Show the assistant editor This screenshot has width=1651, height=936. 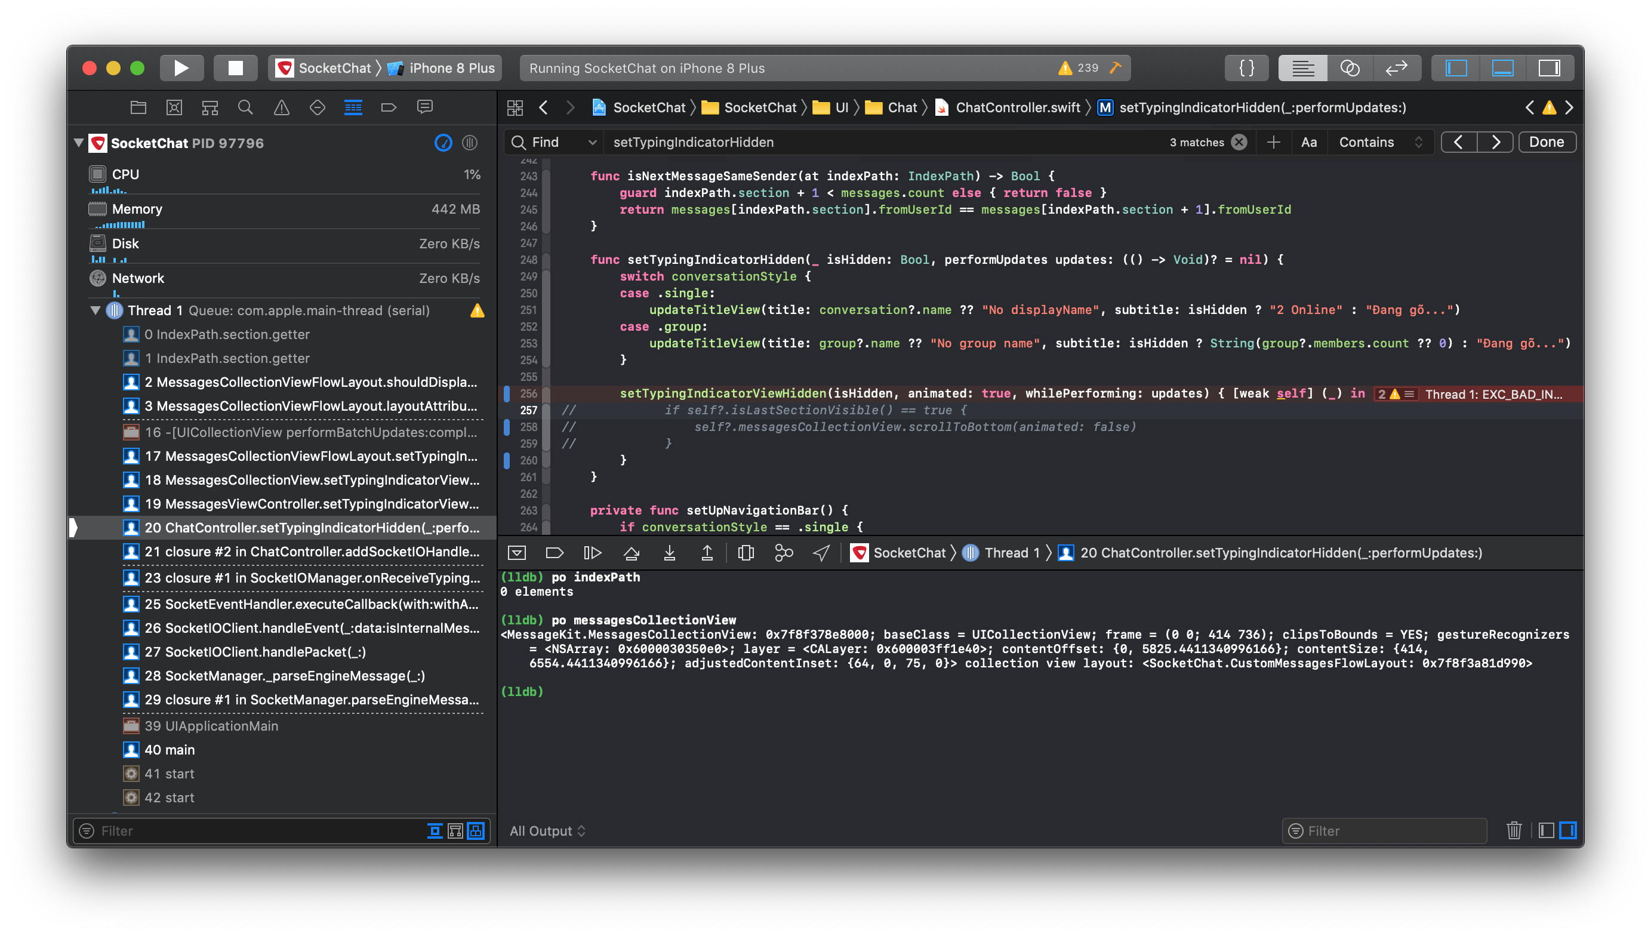tap(1349, 68)
